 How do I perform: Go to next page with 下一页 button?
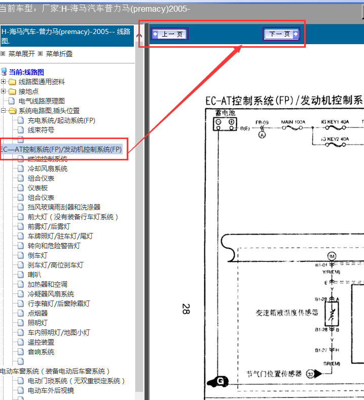click(281, 34)
